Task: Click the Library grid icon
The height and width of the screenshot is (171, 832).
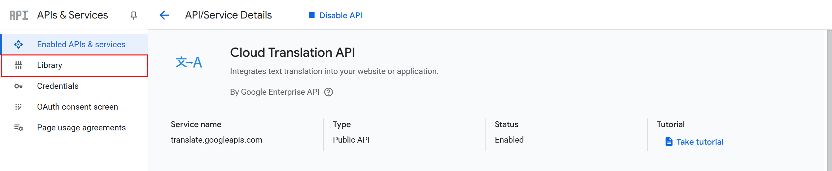Action: point(18,65)
